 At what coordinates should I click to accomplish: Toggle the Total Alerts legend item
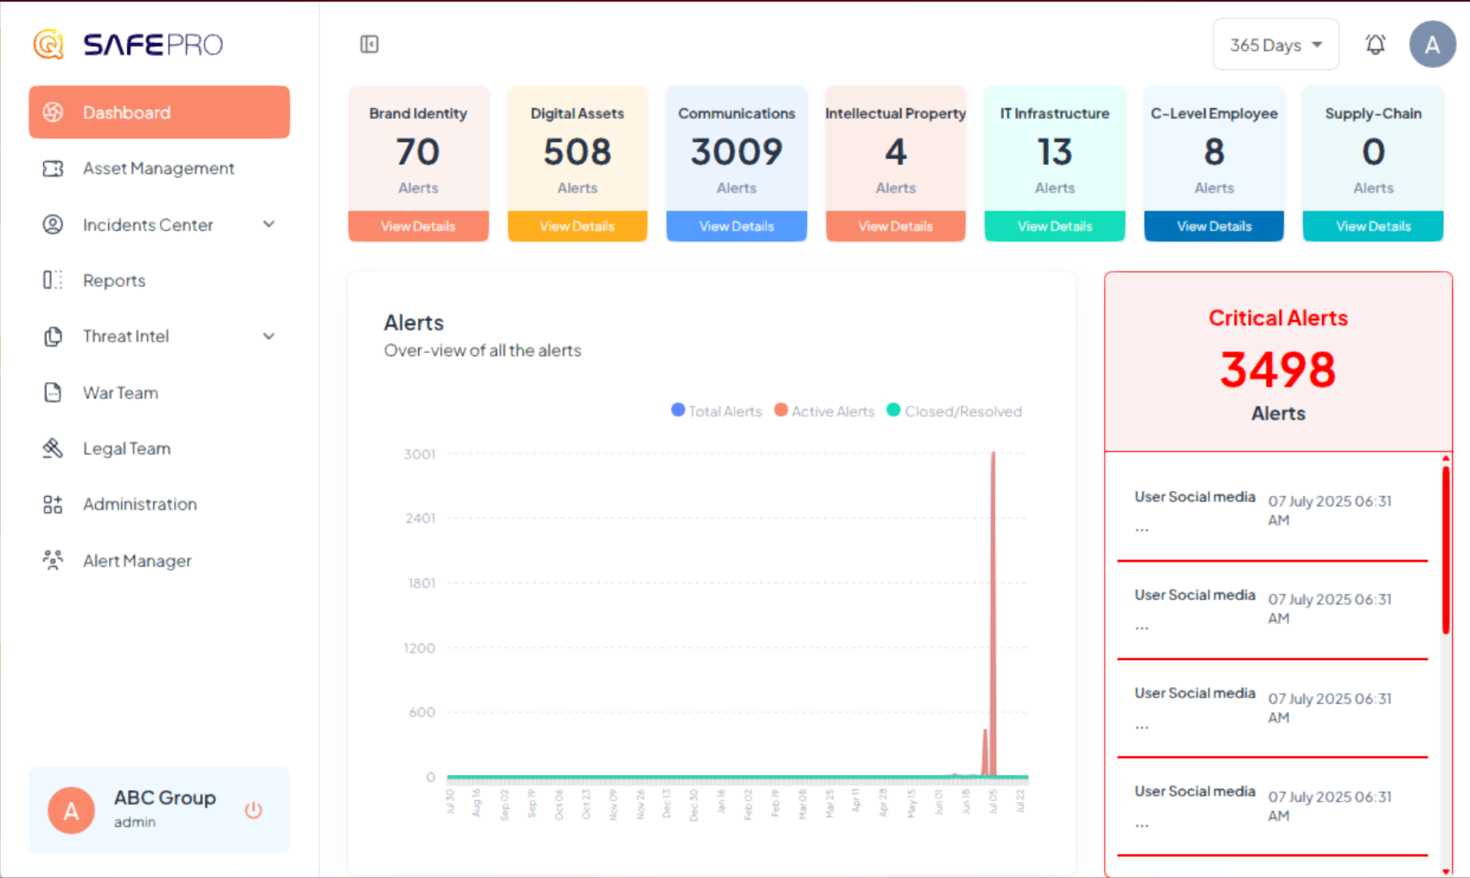(x=717, y=411)
